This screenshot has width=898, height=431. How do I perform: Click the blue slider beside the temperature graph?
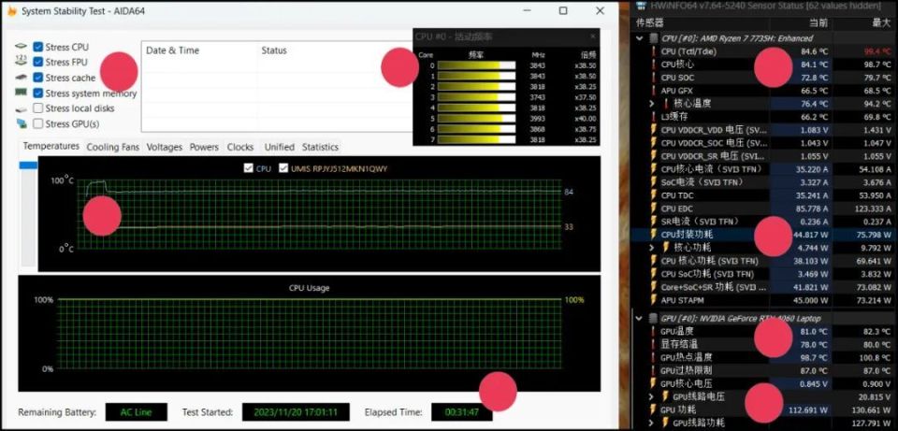click(x=28, y=165)
